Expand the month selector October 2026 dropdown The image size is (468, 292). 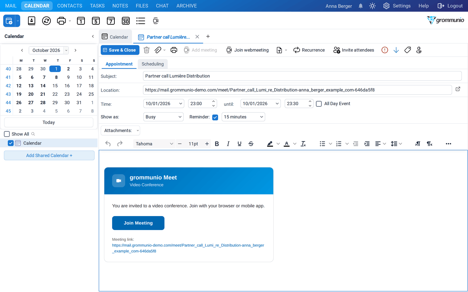[x=66, y=50]
